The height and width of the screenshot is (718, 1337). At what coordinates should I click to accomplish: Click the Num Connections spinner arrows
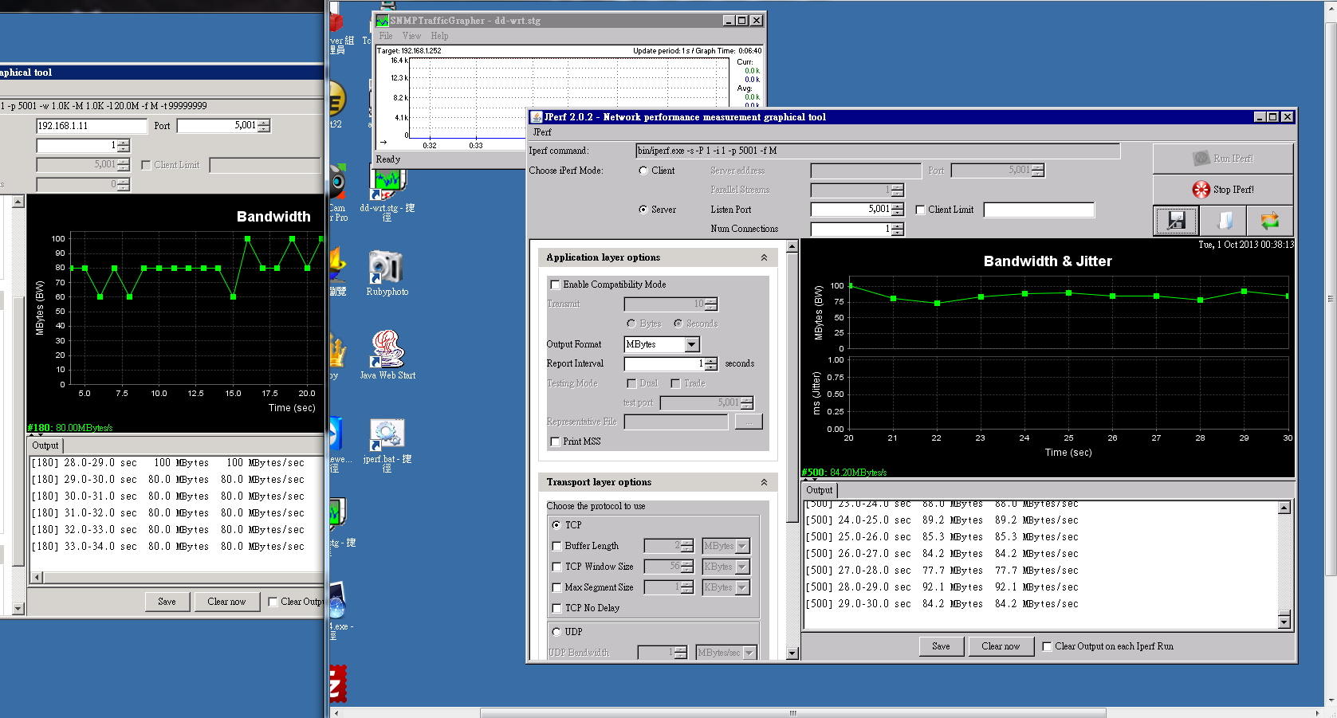[898, 229]
